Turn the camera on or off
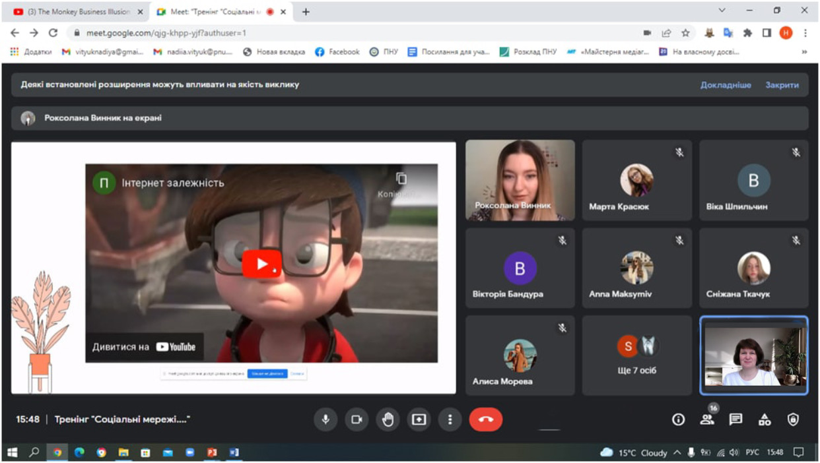Viewport: 820px width, 463px height. (357, 419)
